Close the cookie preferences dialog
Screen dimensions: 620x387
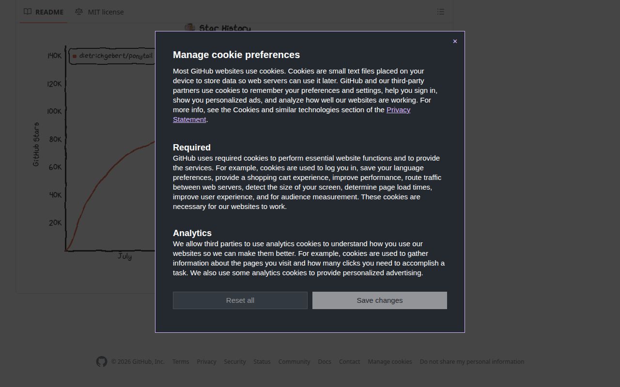pyautogui.click(x=455, y=41)
